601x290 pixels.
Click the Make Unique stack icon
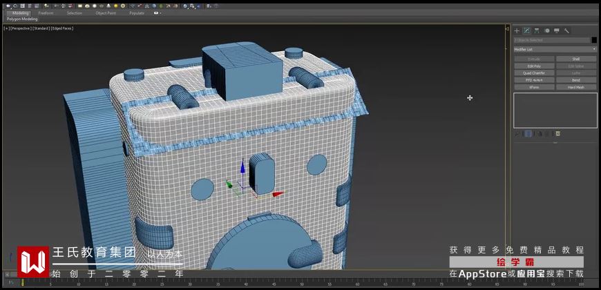(540, 134)
